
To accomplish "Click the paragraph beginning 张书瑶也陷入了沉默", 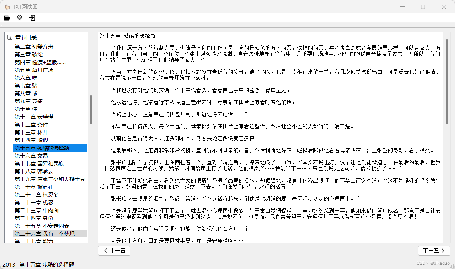I will tap(270, 165).
